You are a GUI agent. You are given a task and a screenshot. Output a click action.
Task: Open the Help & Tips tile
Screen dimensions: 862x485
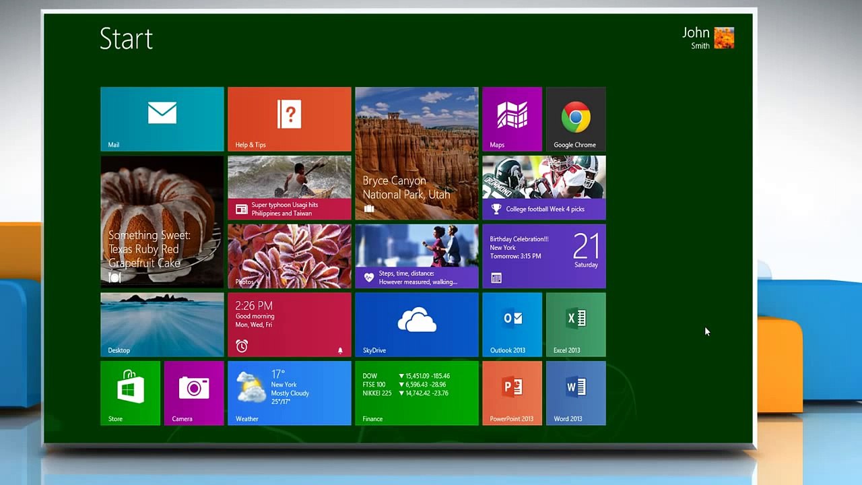289,119
